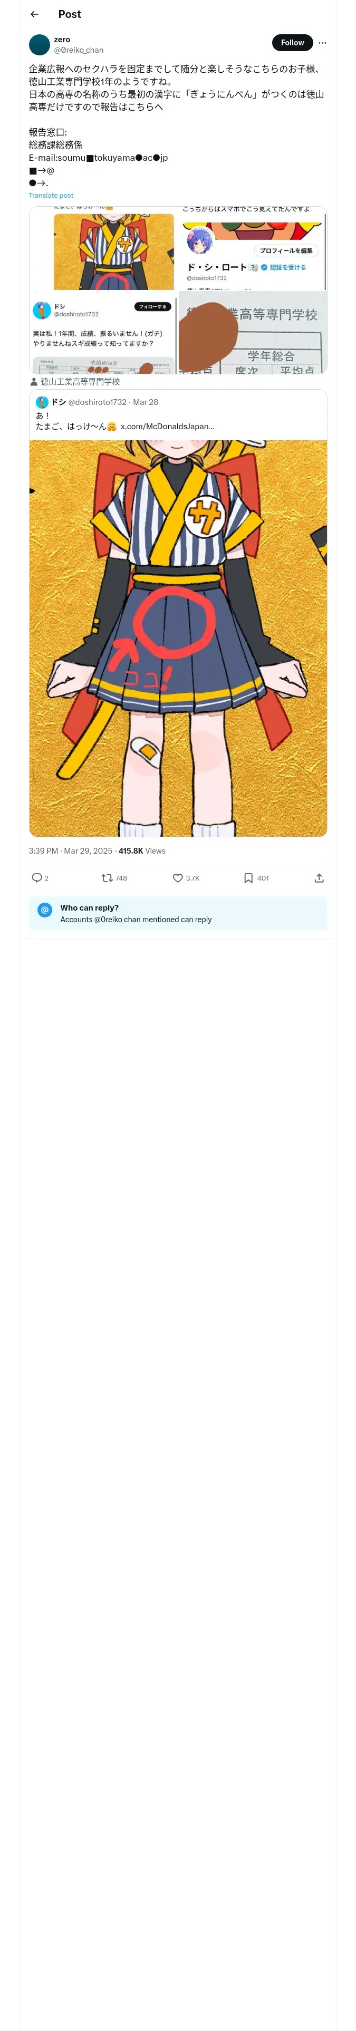
Task: Open the three-dot more options menu
Action: tap(322, 43)
